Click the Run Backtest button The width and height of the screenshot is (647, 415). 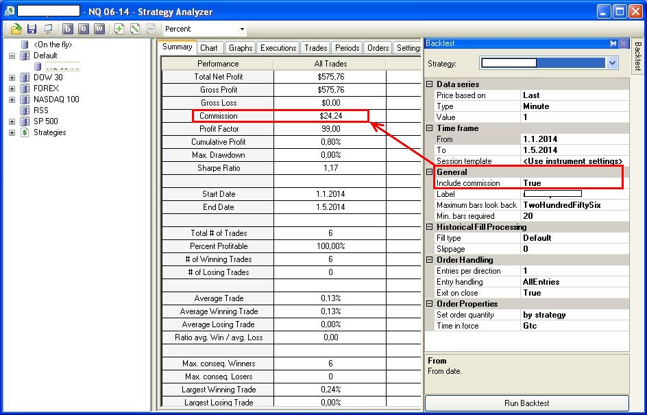526,403
